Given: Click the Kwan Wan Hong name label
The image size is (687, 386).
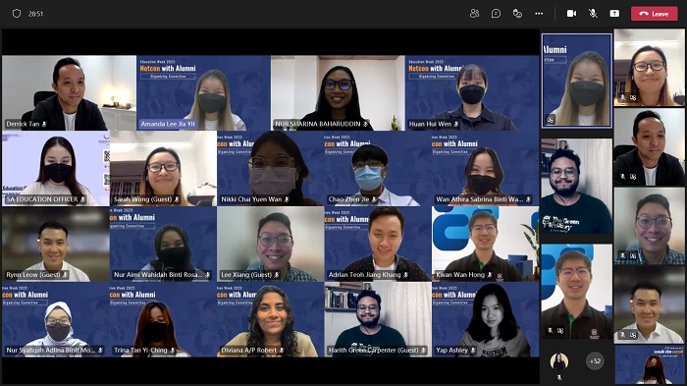Looking at the screenshot, I should (x=460, y=275).
